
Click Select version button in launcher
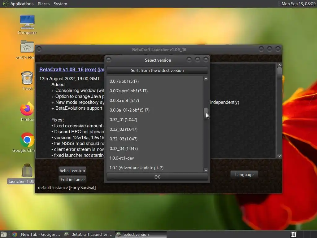(72, 170)
